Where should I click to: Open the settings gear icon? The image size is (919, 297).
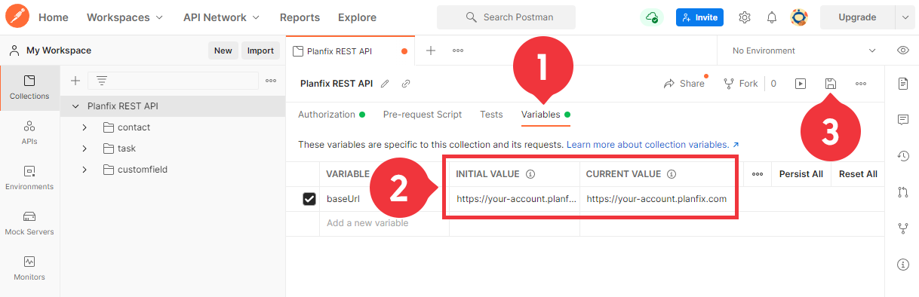[745, 17]
